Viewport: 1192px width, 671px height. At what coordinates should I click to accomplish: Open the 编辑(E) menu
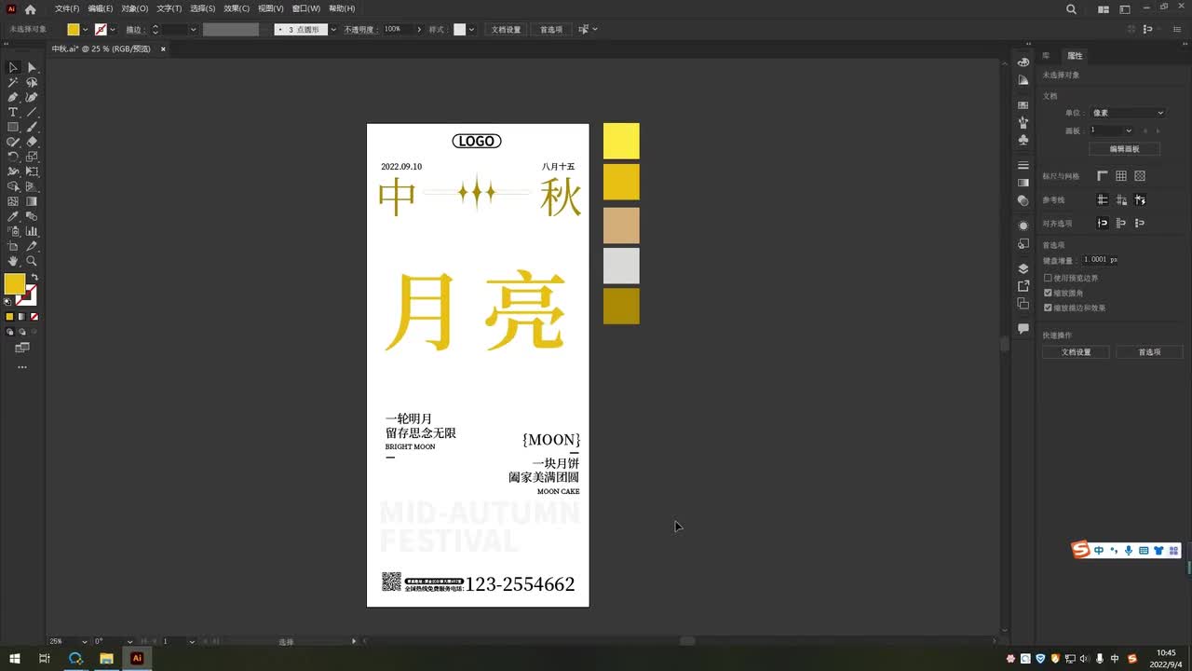pyautogui.click(x=101, y=8)
